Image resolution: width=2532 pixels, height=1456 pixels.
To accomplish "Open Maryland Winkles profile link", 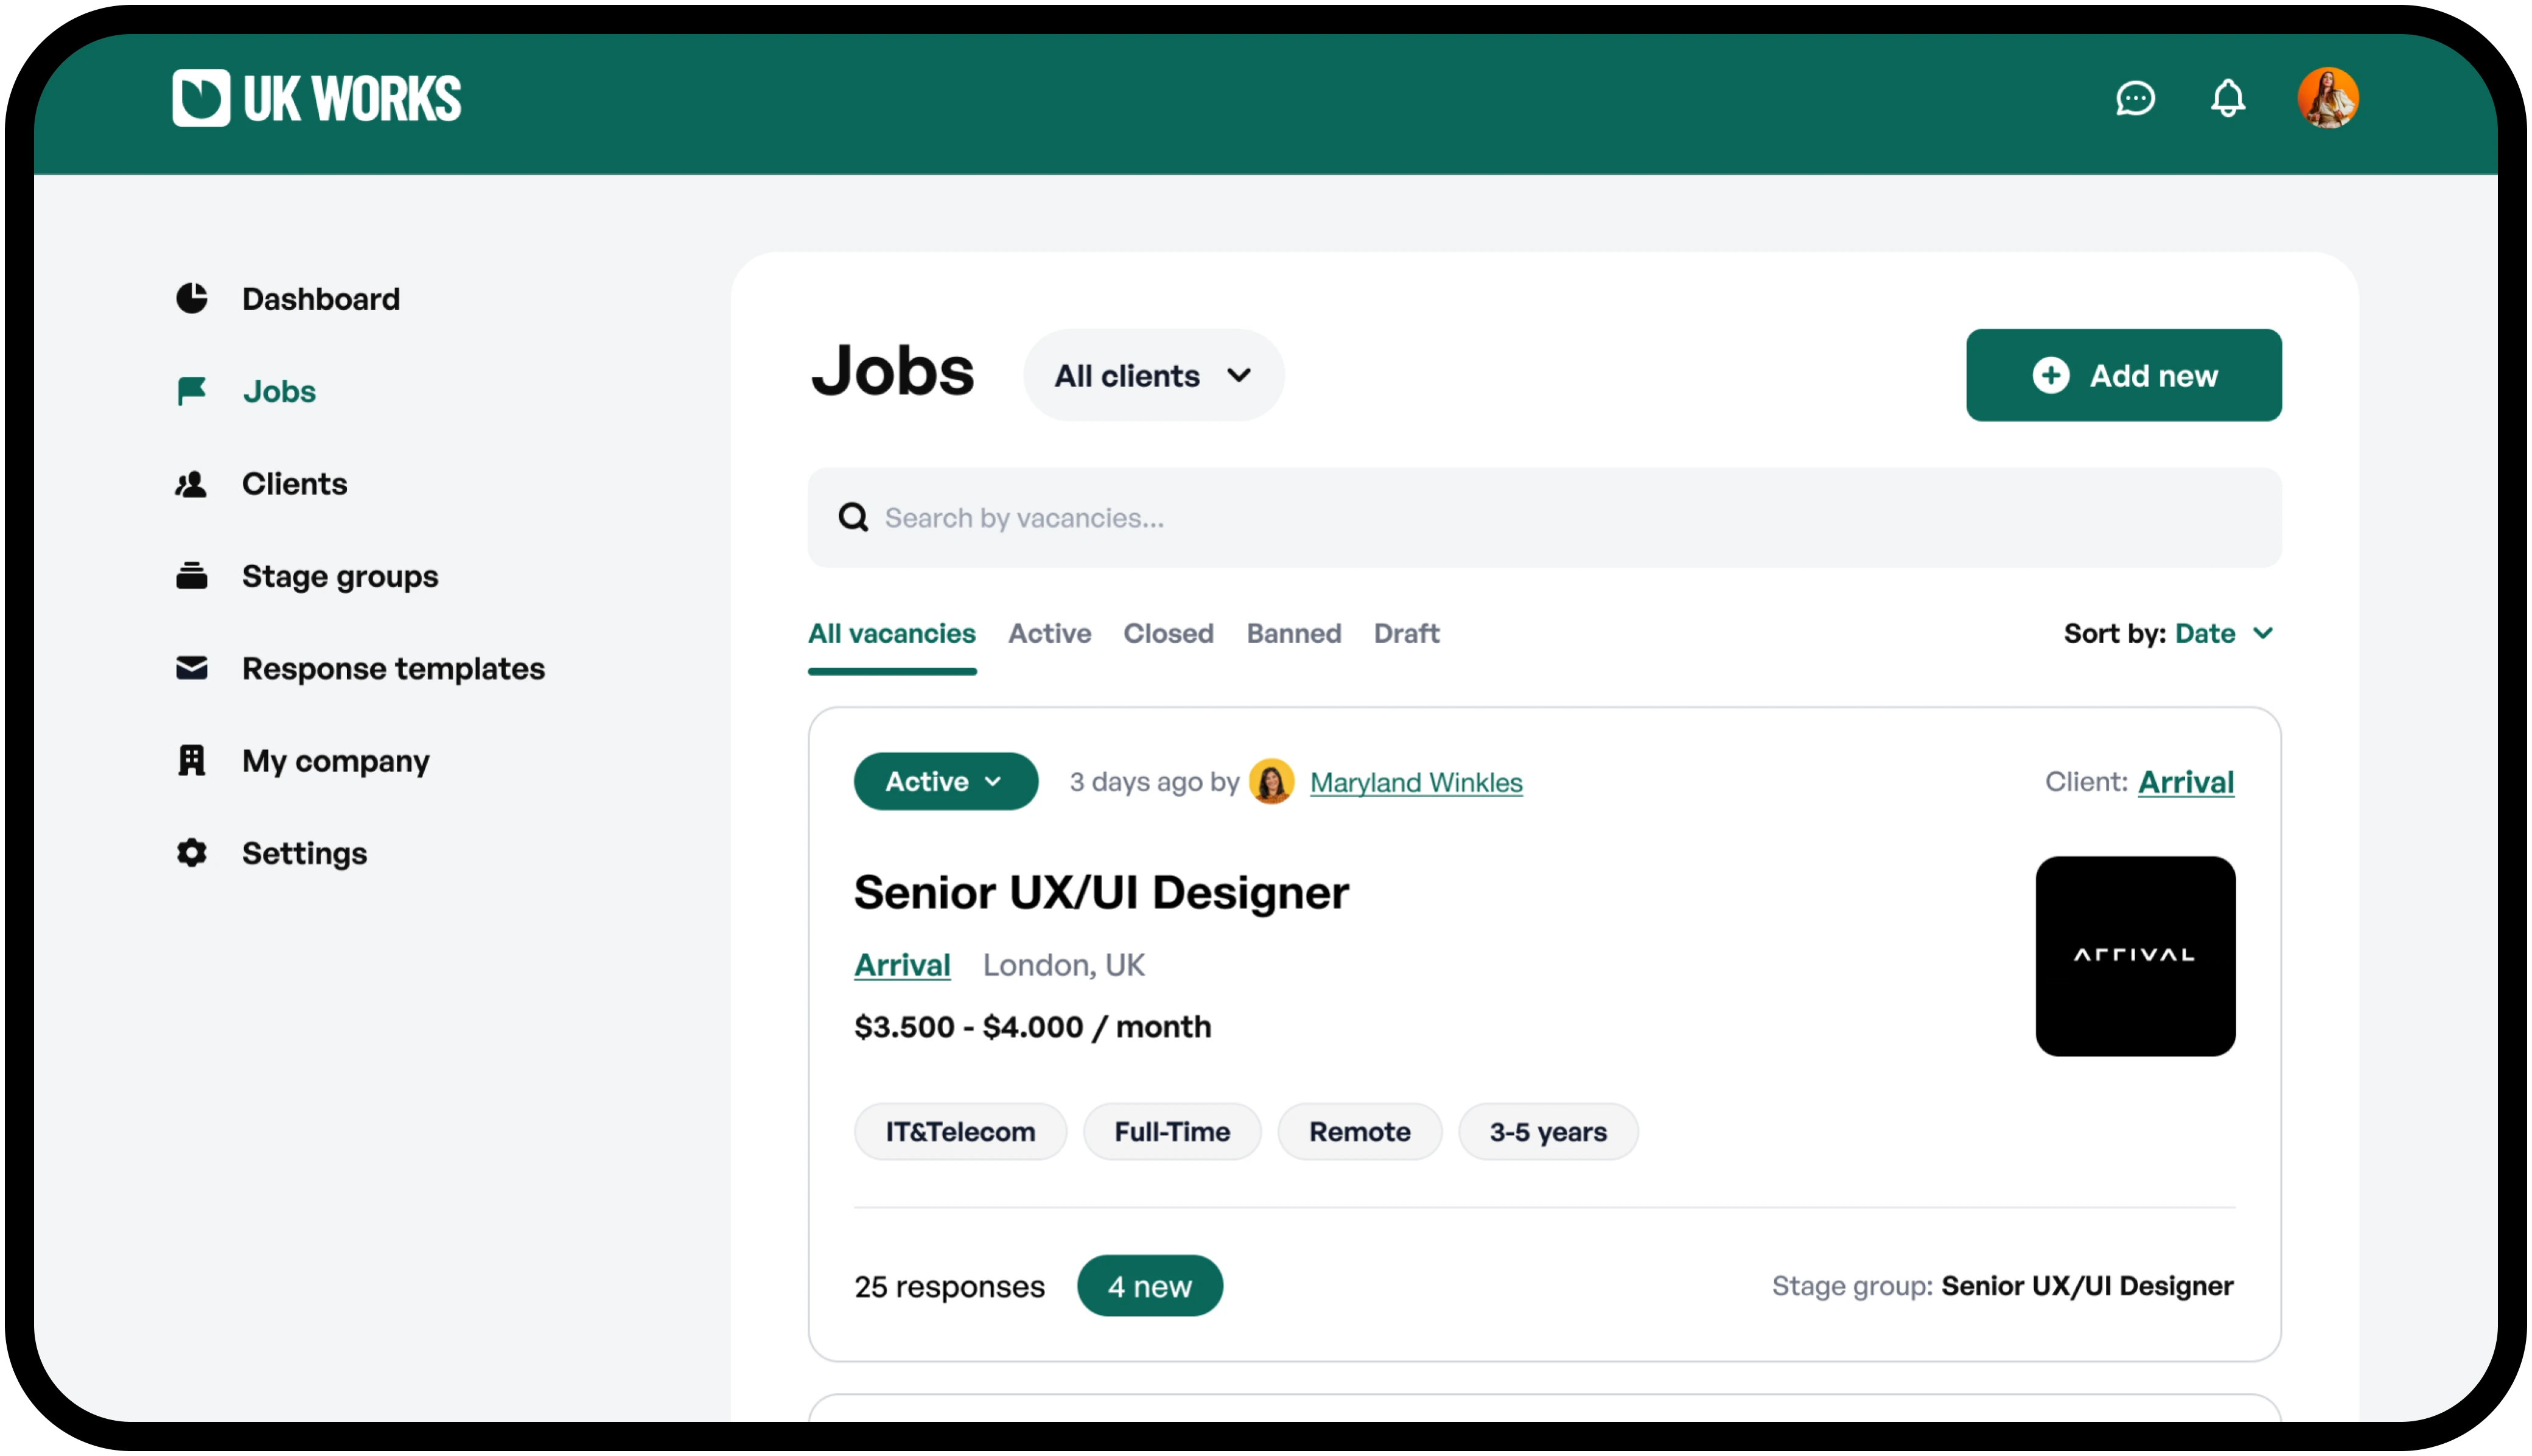I will coord(1416,782).
